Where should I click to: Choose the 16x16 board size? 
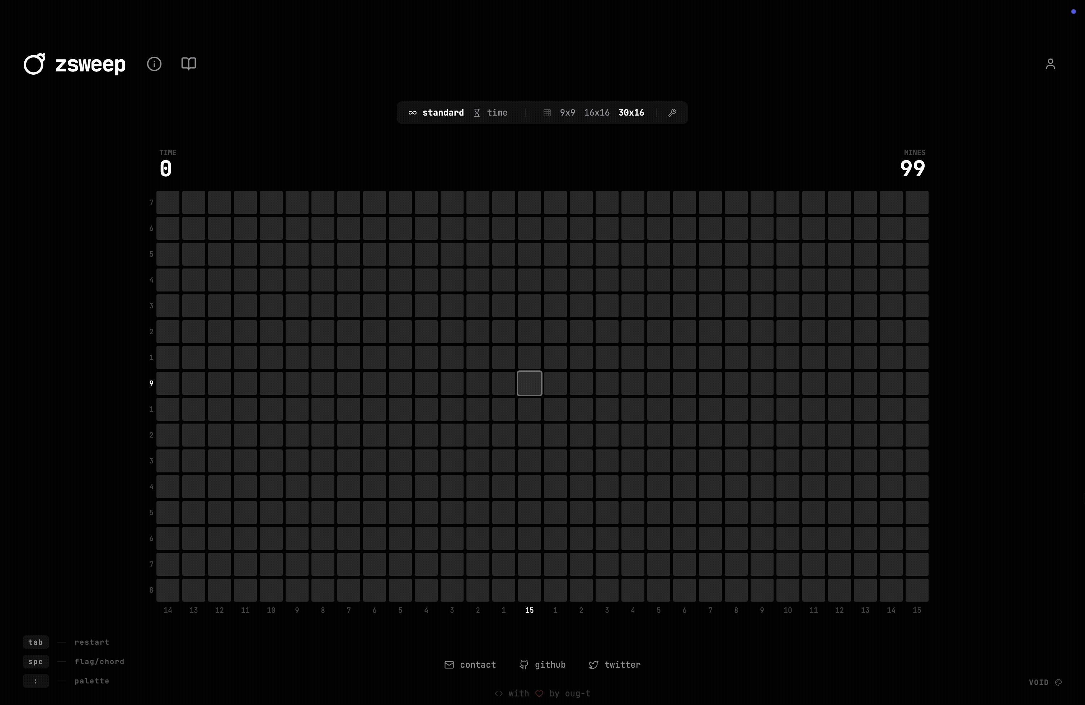(x=597, y=113)
